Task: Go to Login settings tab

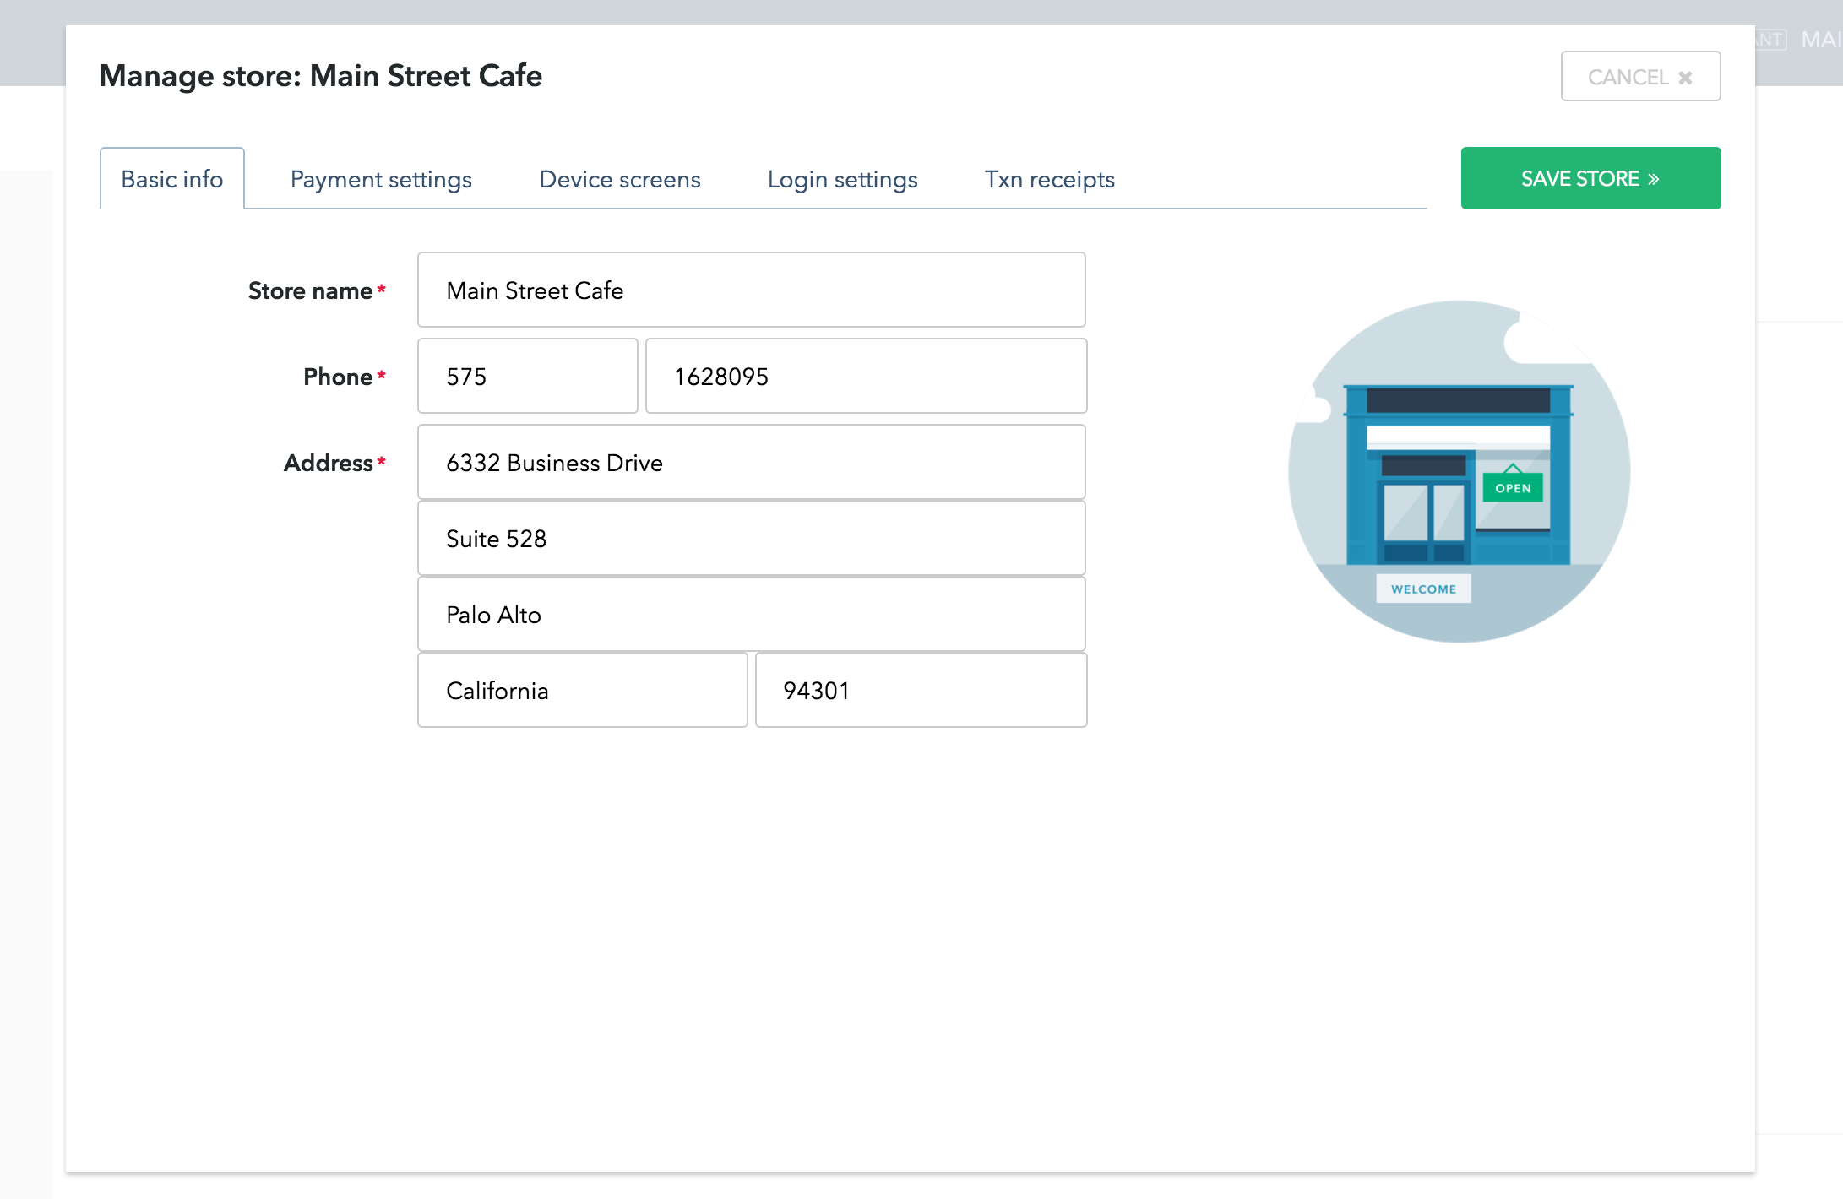Action: (x=842, y=179)
